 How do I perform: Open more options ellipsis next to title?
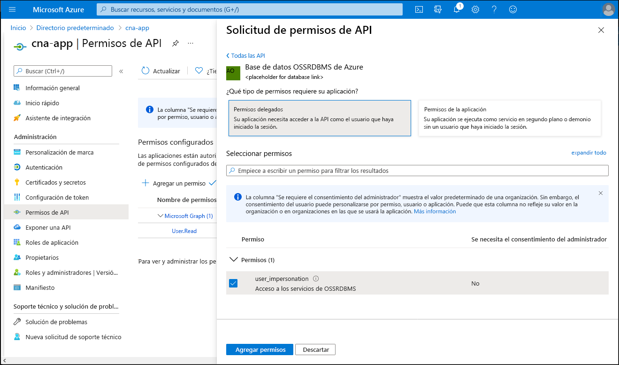(x=191, y=43)
